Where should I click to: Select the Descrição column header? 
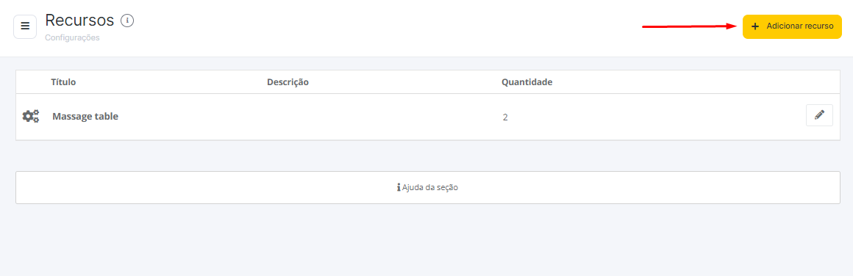[288, 82]
